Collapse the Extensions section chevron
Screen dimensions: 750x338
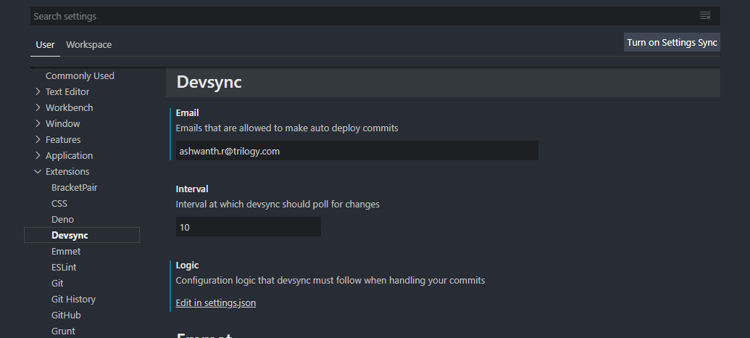click(38, 171)
